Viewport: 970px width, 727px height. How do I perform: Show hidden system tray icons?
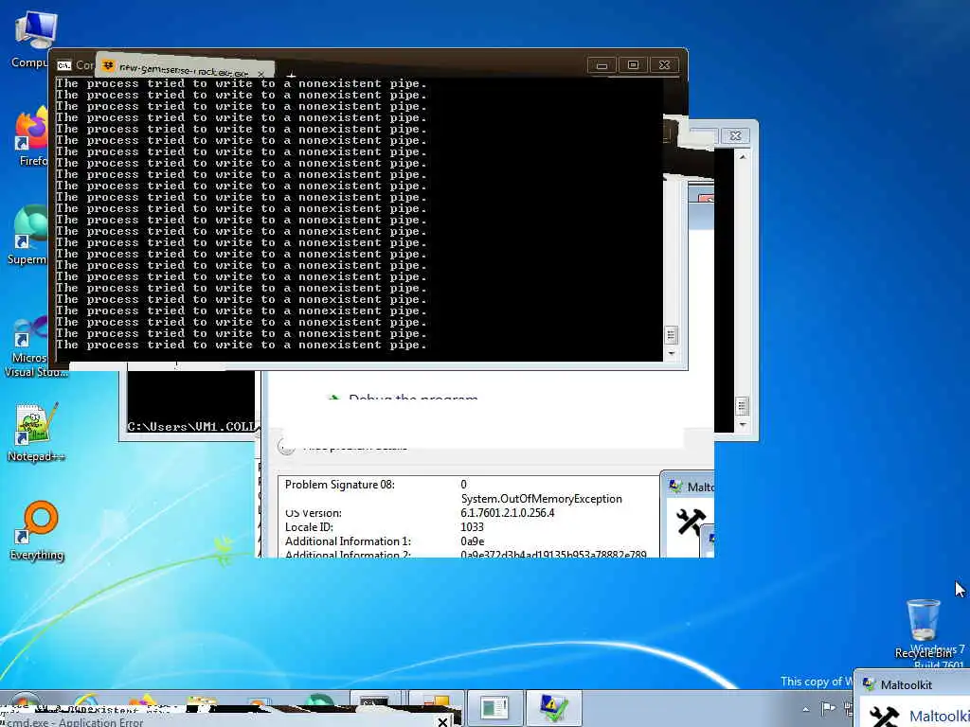coord(805,709)
